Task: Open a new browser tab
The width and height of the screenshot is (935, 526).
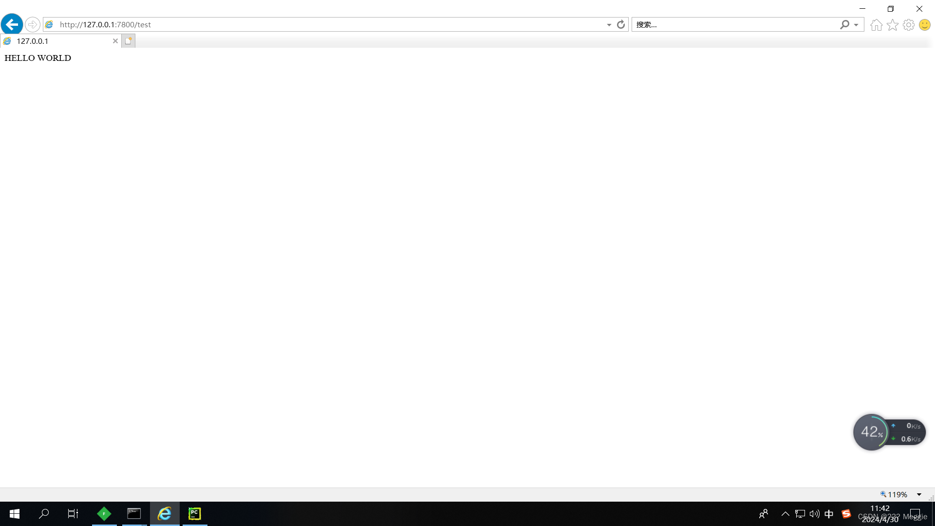Action: [128, 41]
